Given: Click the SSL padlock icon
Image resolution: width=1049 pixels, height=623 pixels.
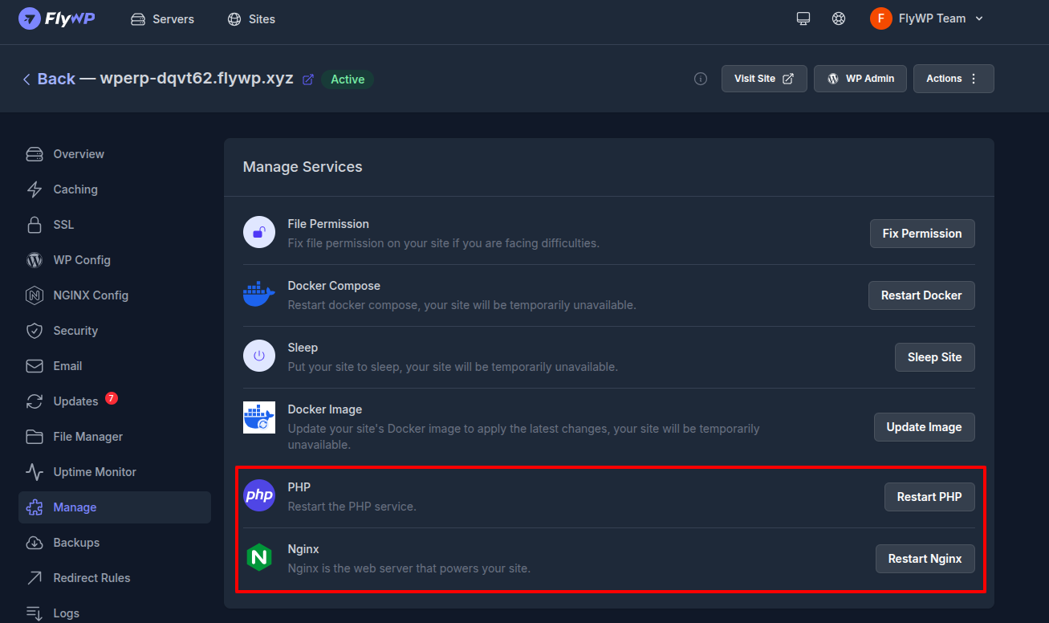Looking at the screenshot, I should click(35, 225).
